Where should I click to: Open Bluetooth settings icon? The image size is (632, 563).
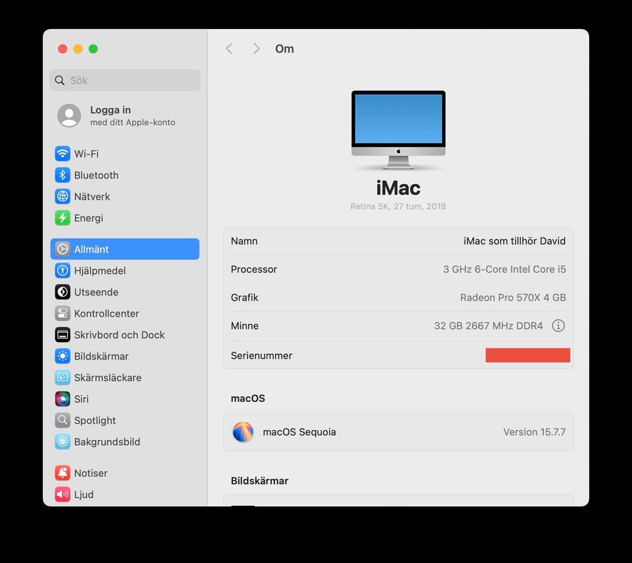point(63,175)
